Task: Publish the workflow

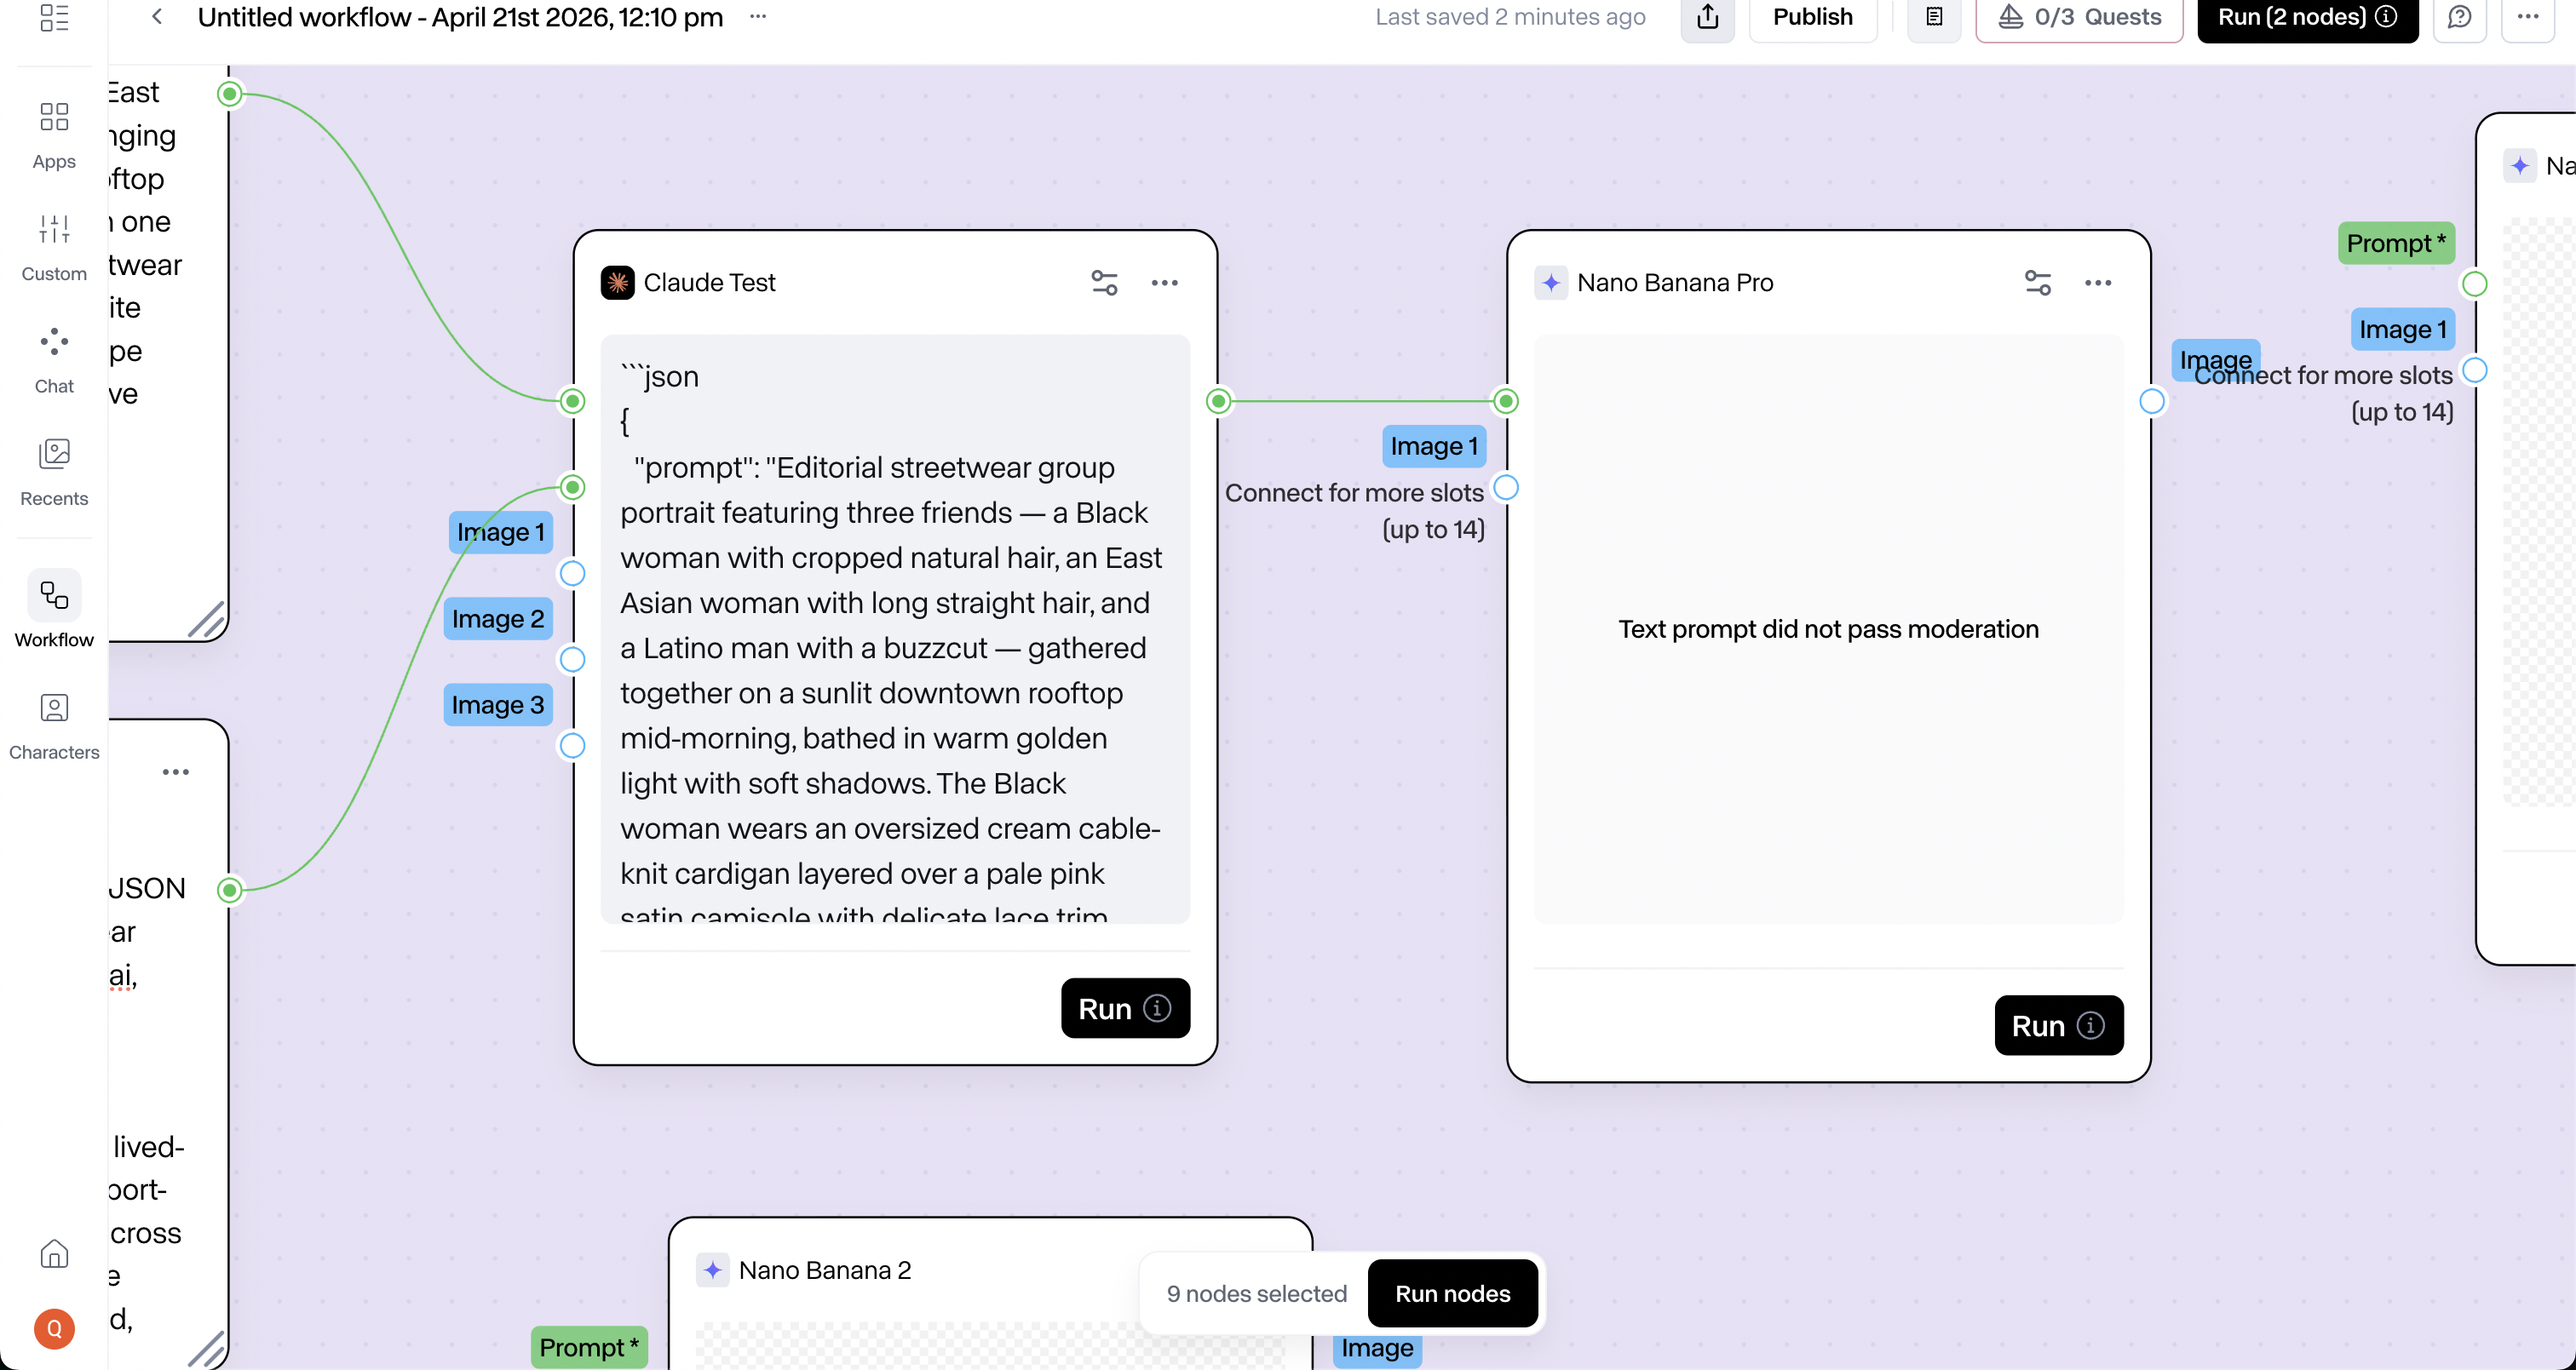Action: point(1812,17)
